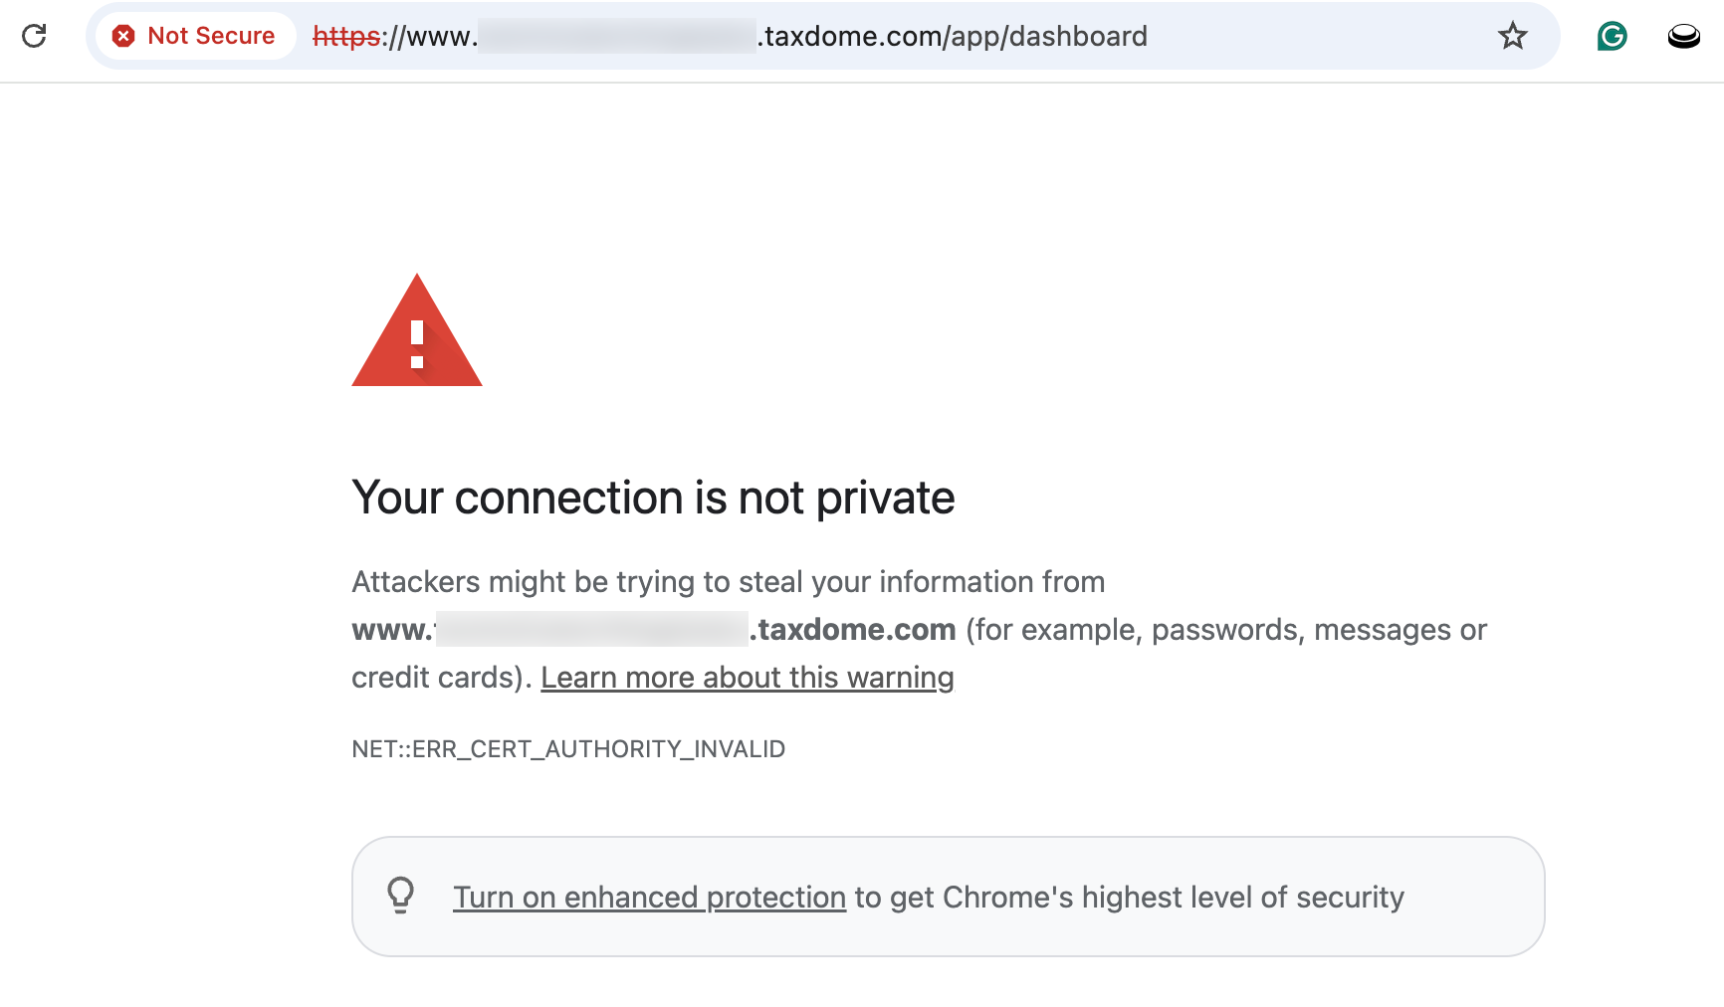Click the Attackers might be trying sentence
This screenshot has height=1007, width=1724.
click(x=728, y=582)
